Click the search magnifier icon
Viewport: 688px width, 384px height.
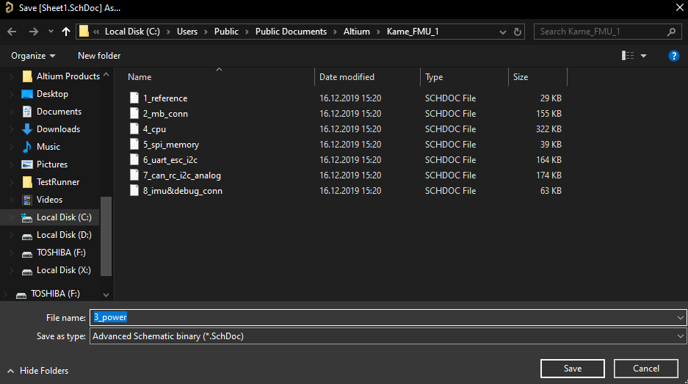point(671,32)
